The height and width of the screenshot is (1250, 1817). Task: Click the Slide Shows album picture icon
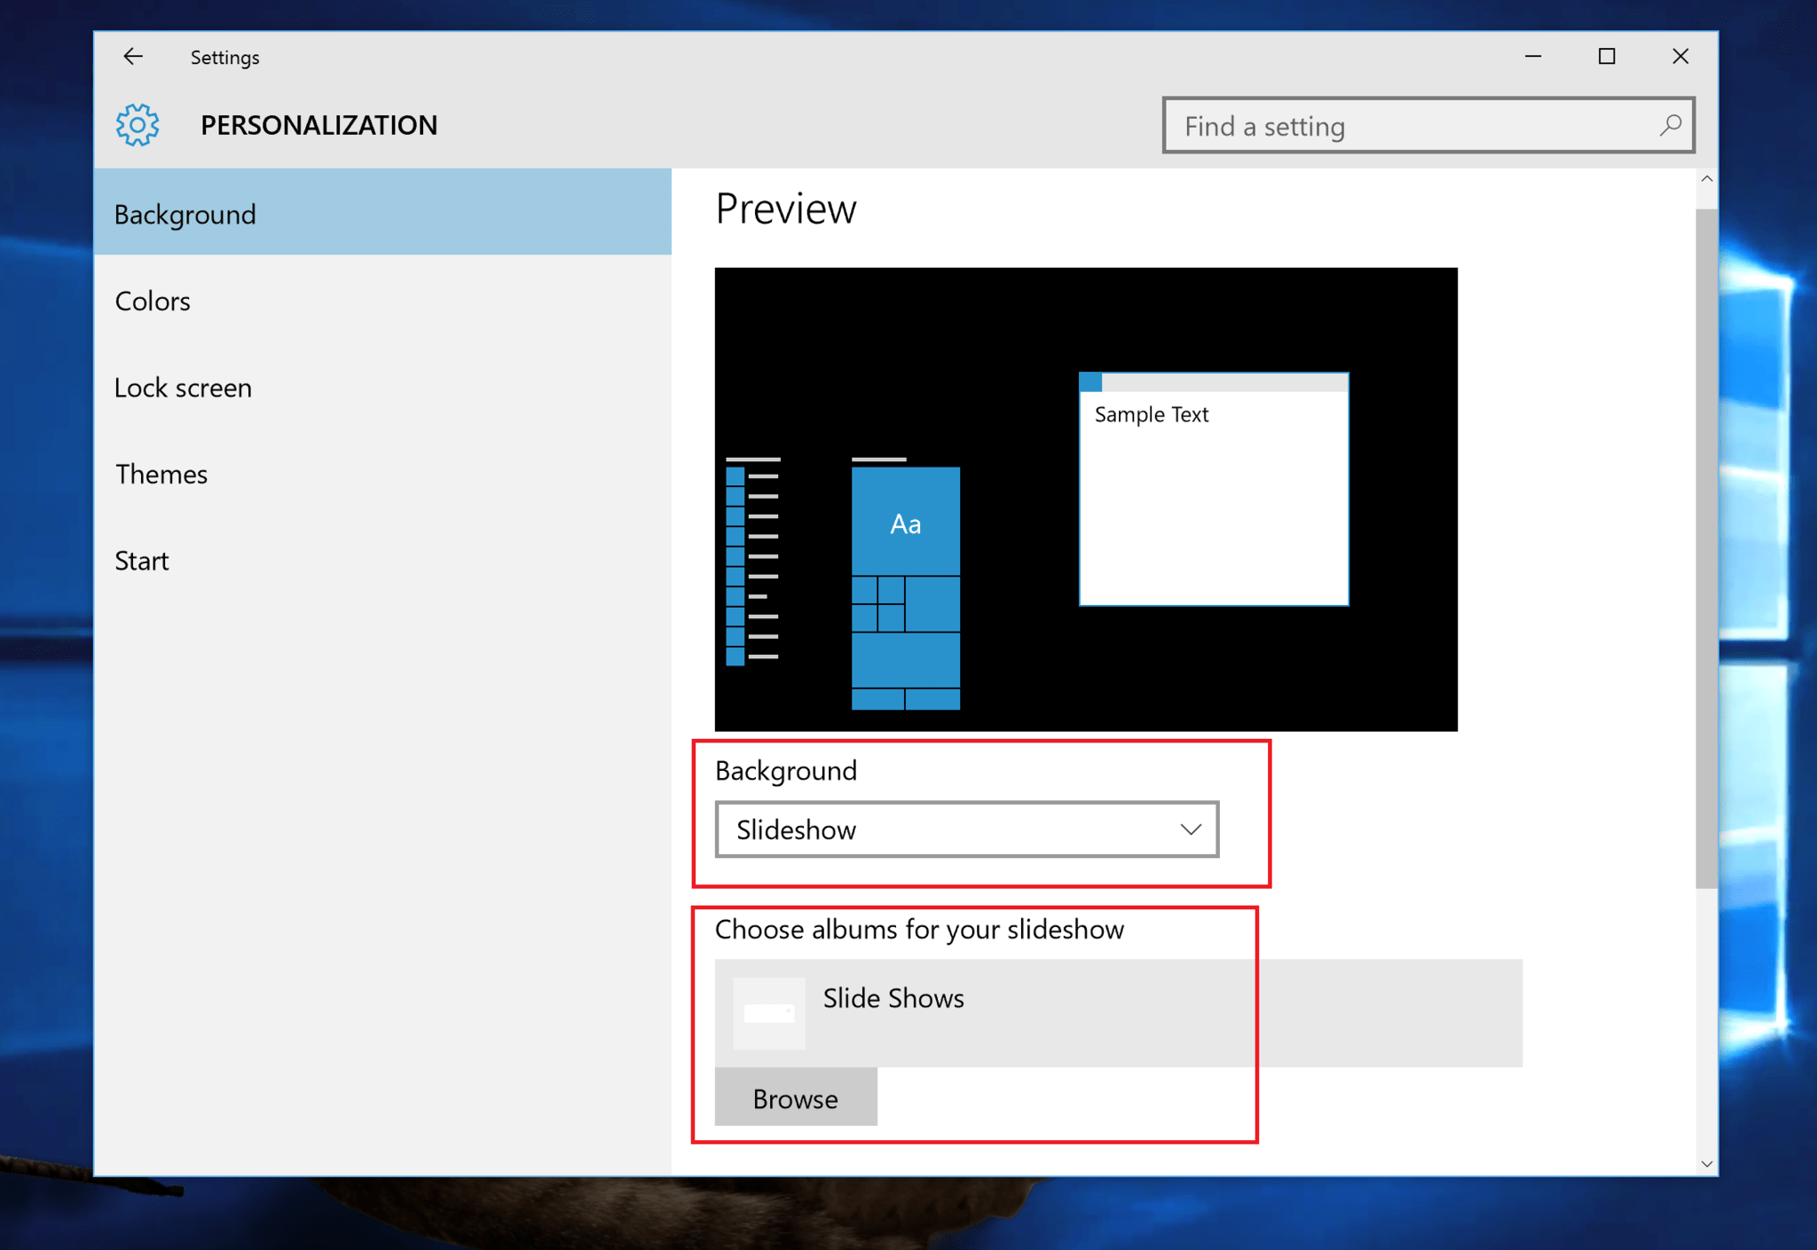click(x=768, y=1011)
